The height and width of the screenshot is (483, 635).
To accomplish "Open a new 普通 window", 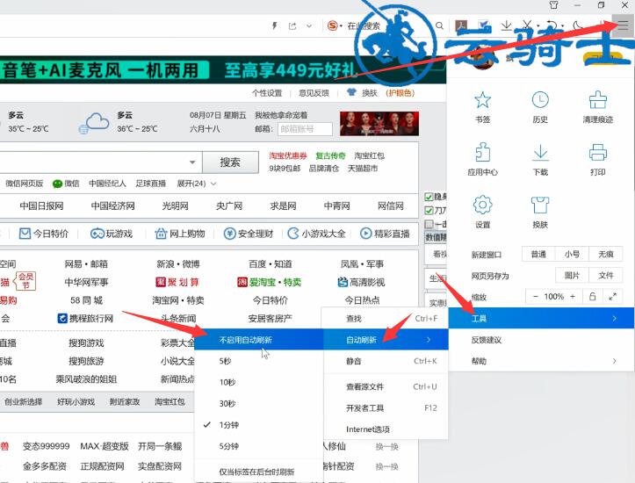I will click(x=538, y=254).
